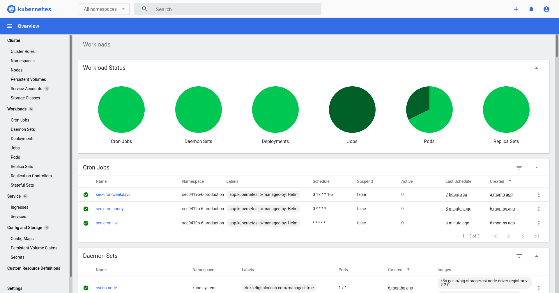This screenshot has width=559, height=293.
Task: Open the kebab menu for sec-cron-weekdays
Action: (539, 194)
